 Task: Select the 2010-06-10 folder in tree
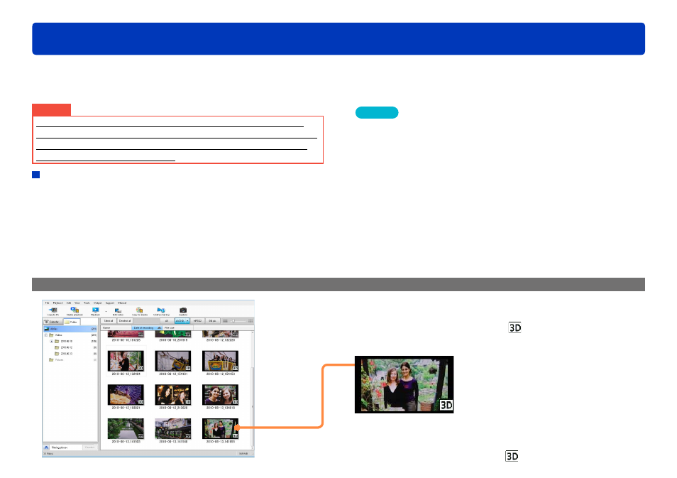coord(66,342)
